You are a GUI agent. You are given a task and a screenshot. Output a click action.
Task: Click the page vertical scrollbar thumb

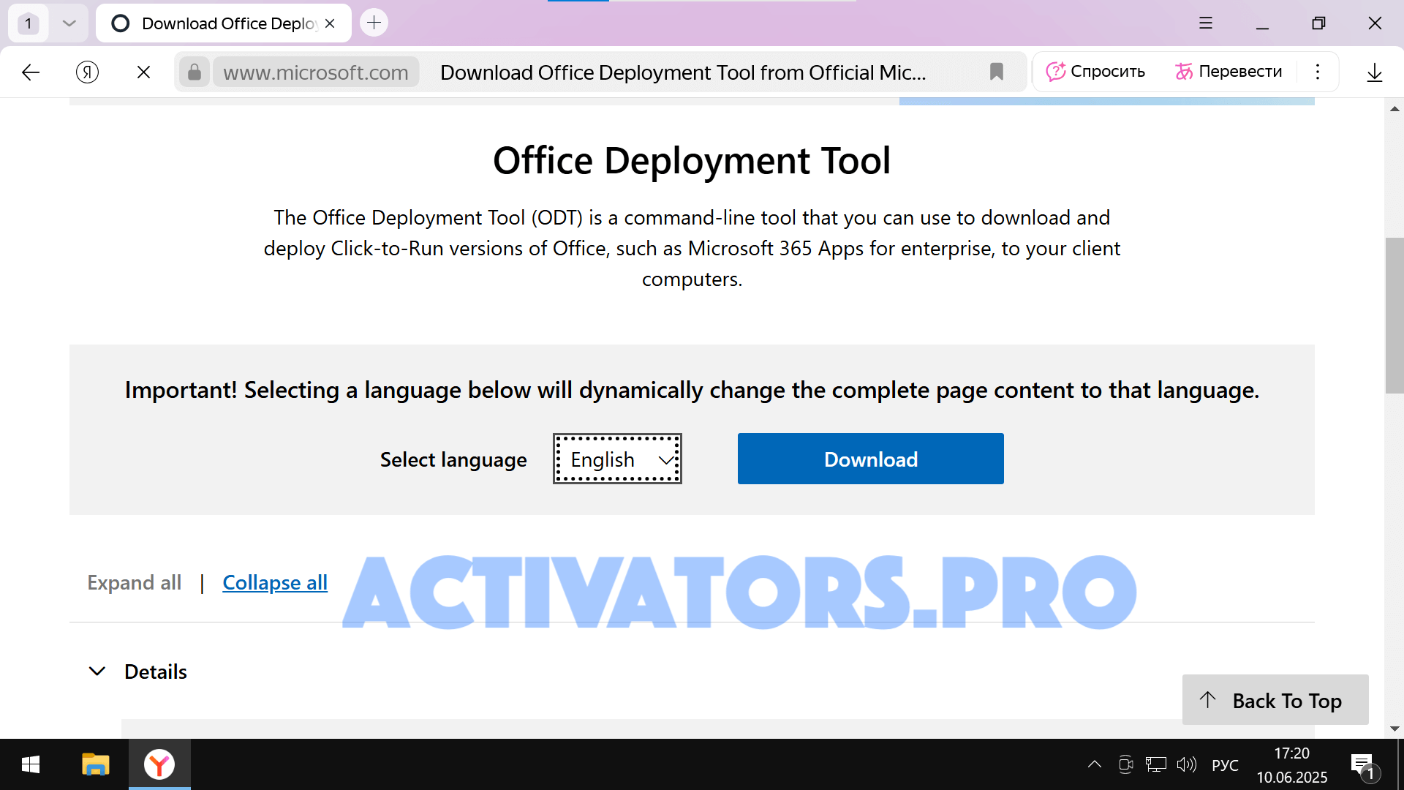[1394, 315]
